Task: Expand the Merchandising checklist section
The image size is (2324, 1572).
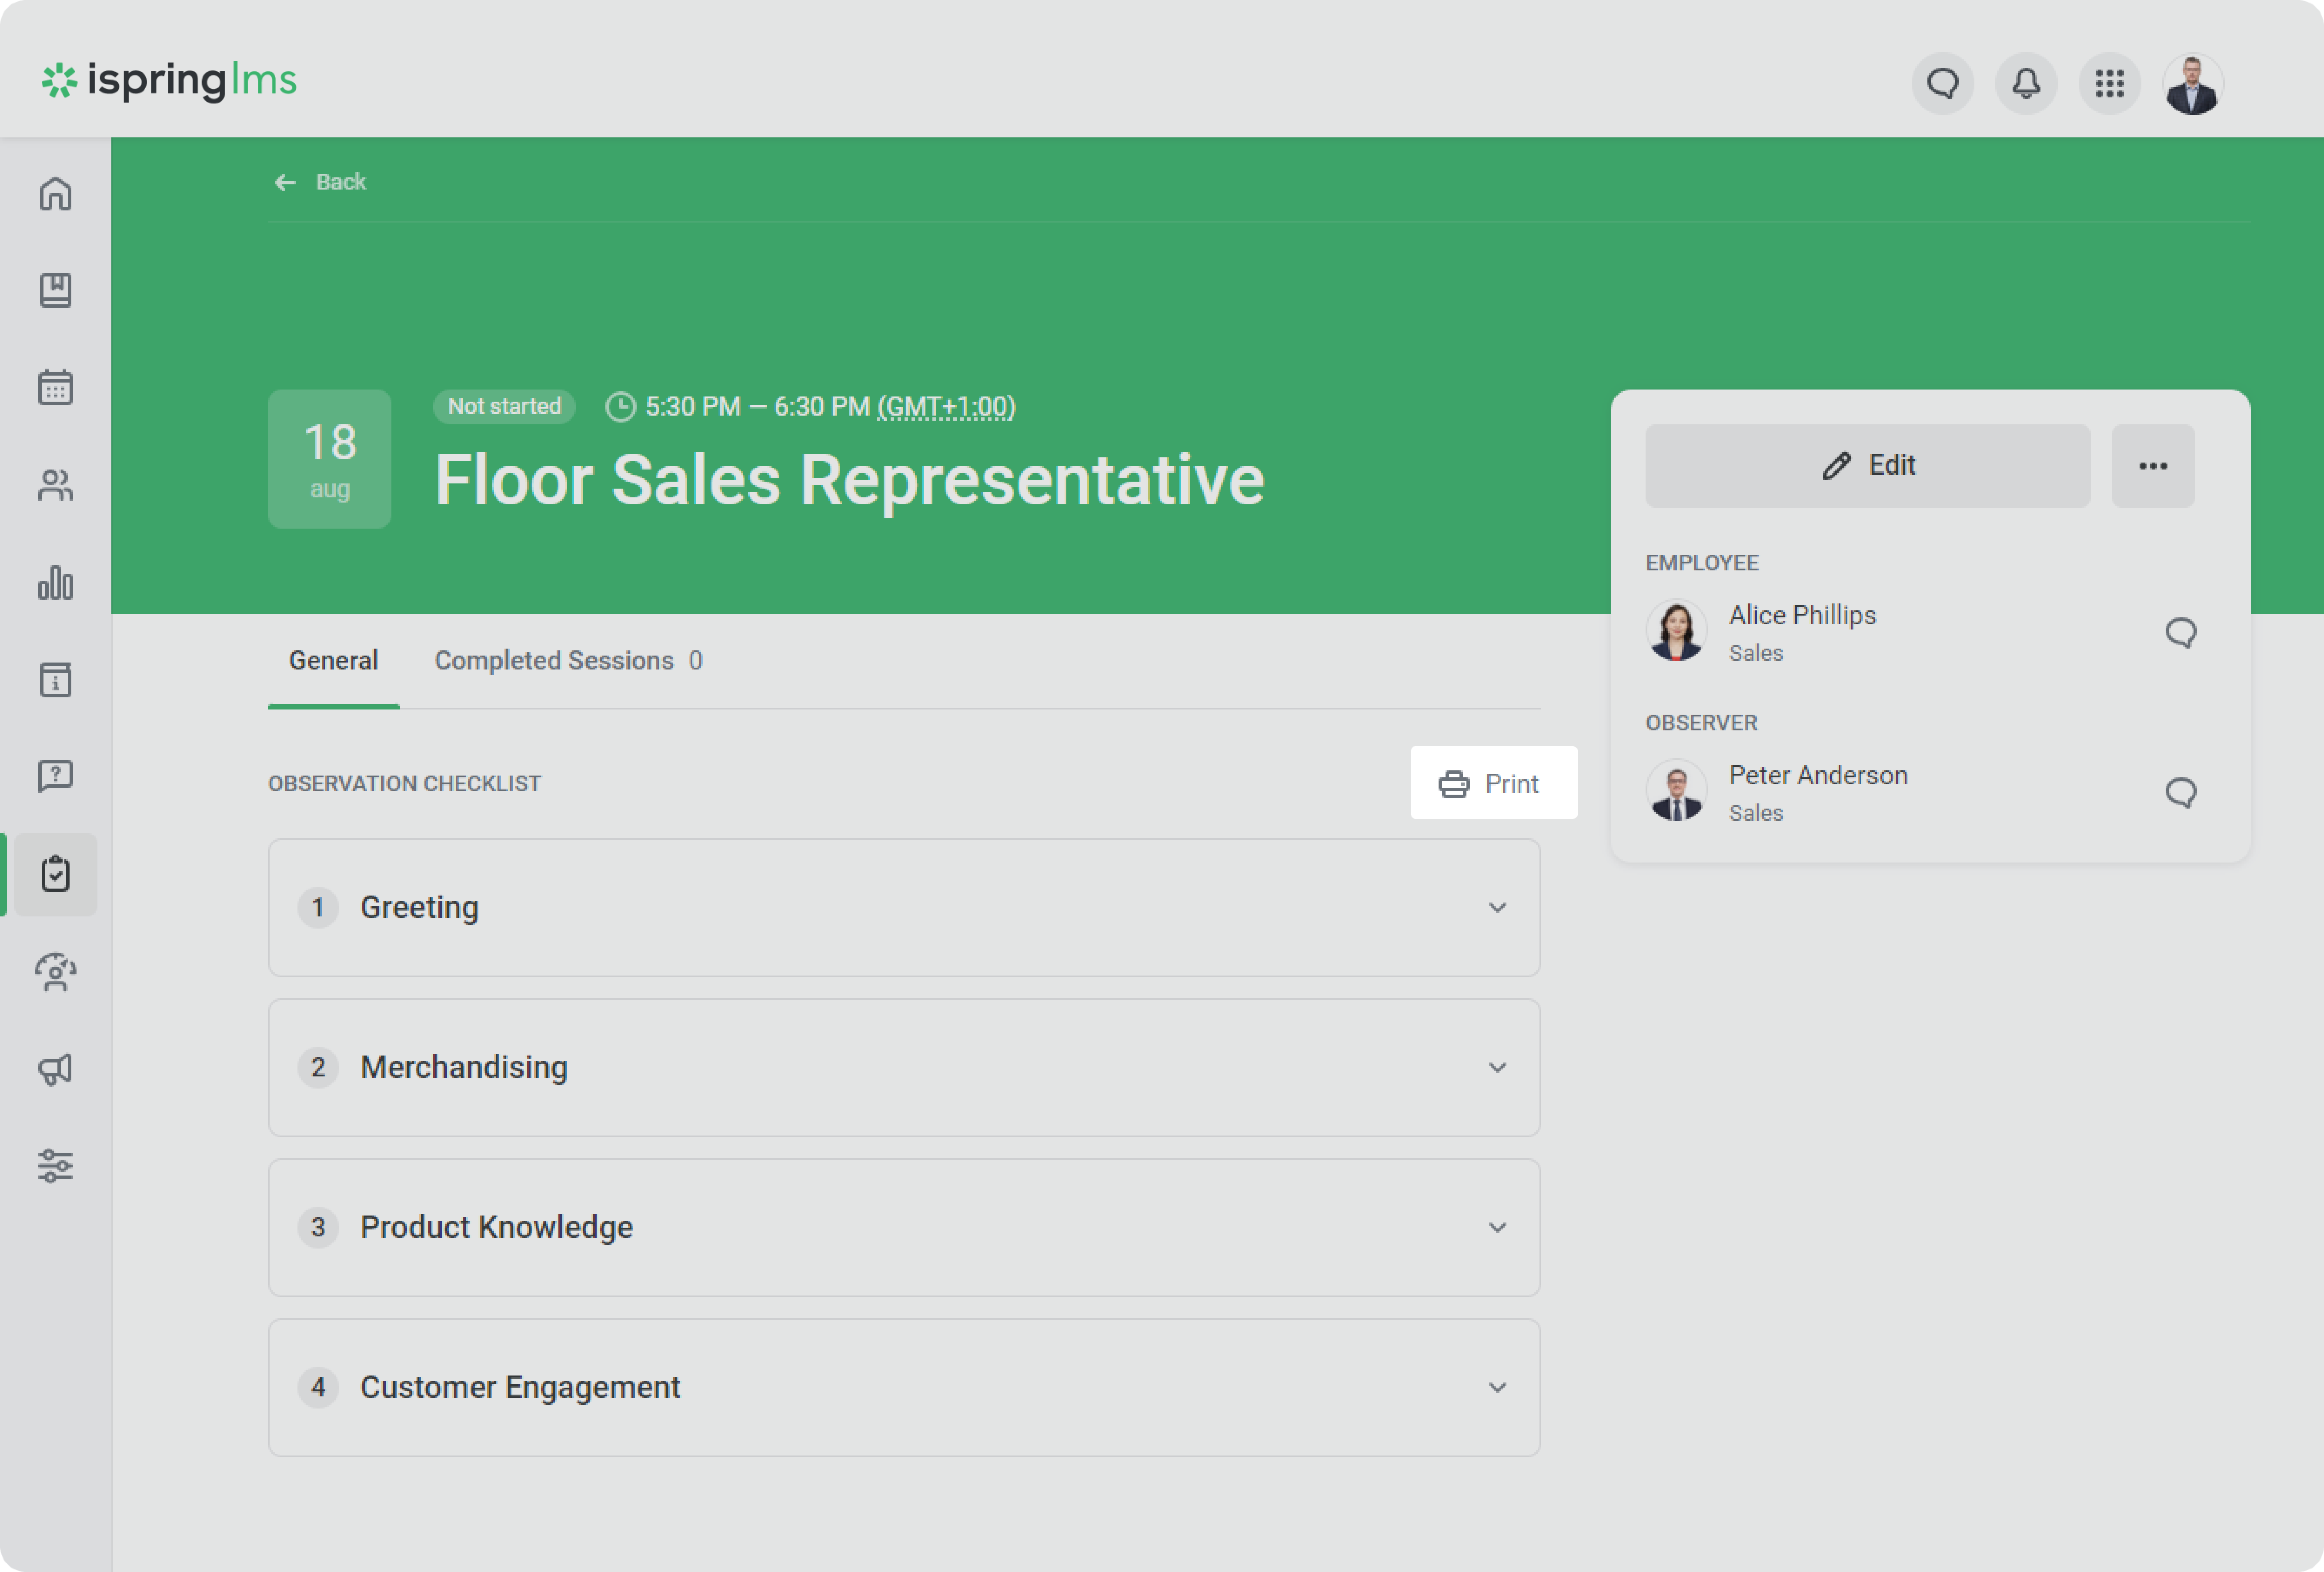Action: click(1496, 1068)
